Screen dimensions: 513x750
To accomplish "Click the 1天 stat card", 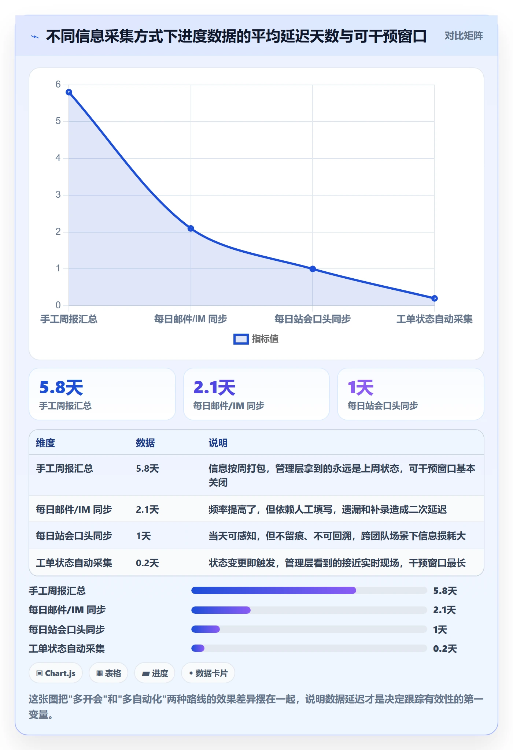I will tap(411, 394).
